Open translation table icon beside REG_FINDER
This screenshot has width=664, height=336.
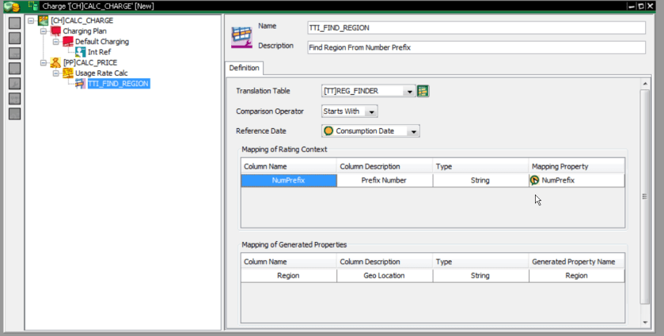click(423, 91)
